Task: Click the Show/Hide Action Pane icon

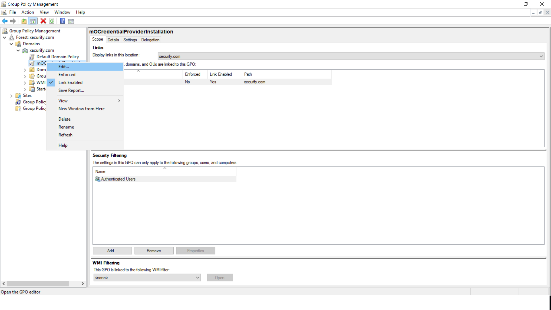Action: pos(71,21)
